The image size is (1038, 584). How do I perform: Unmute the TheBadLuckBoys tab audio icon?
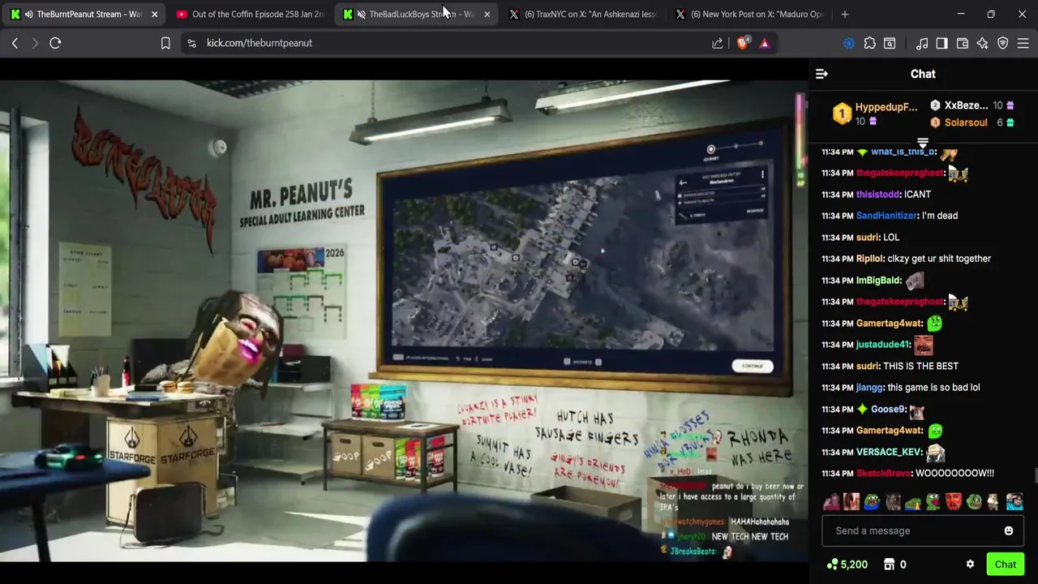361,14
